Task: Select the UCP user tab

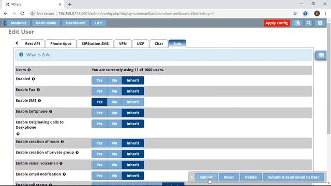Action: click(x=140, y=43)
